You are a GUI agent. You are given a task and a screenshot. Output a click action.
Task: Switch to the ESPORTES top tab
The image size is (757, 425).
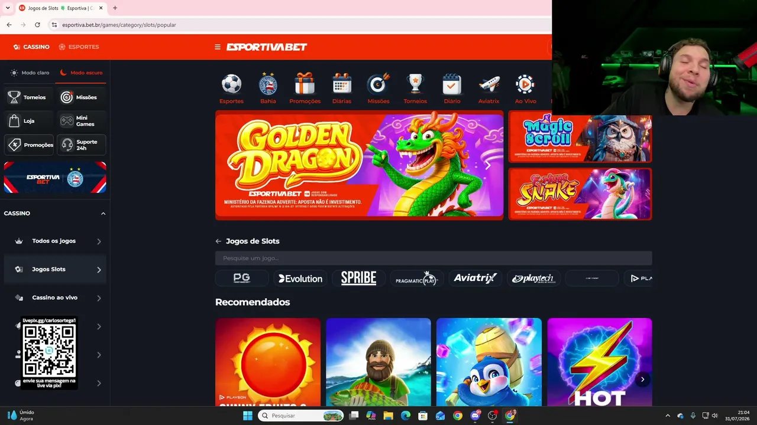[x=79, y=47]
